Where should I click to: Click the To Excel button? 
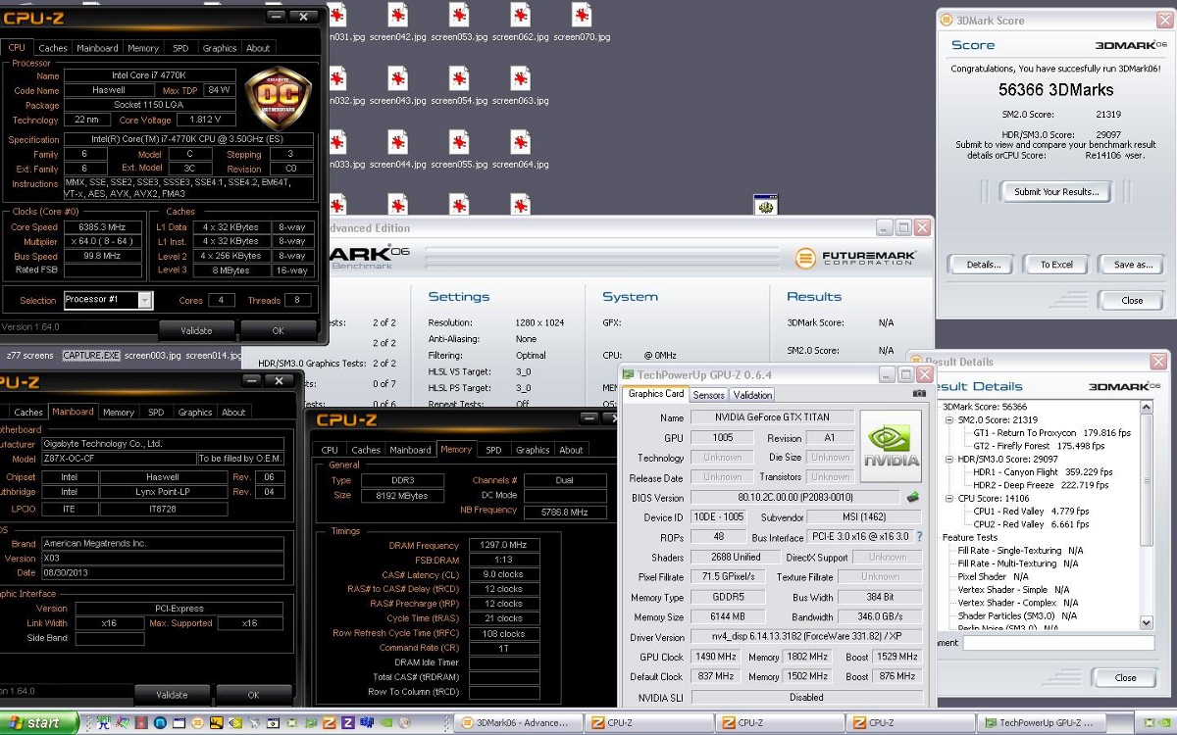(1056, 265)
